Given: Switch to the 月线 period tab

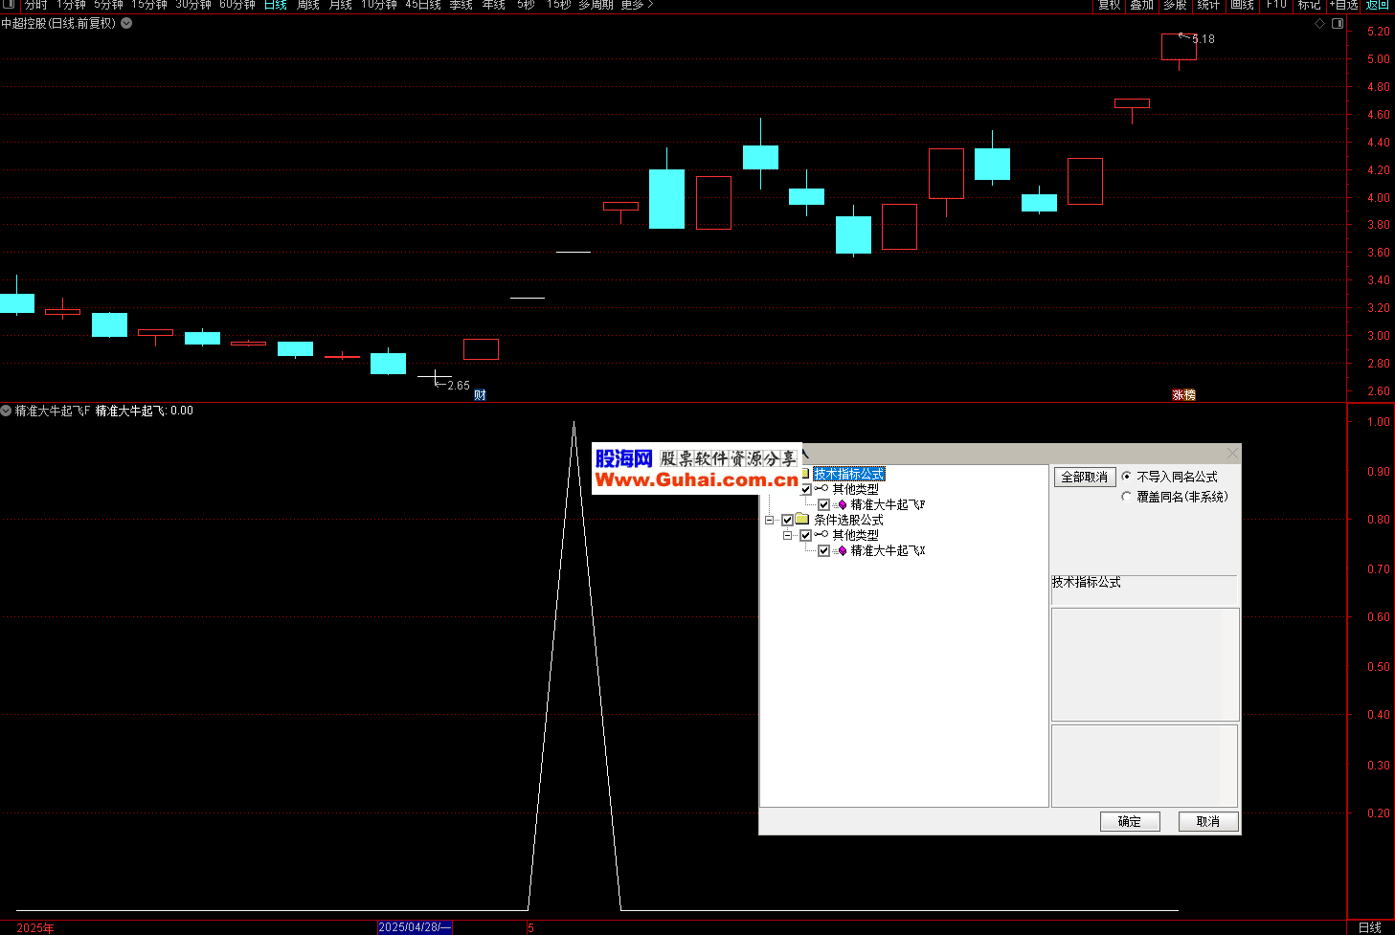Looking at the screenshot, I should (x=341, y=5).
